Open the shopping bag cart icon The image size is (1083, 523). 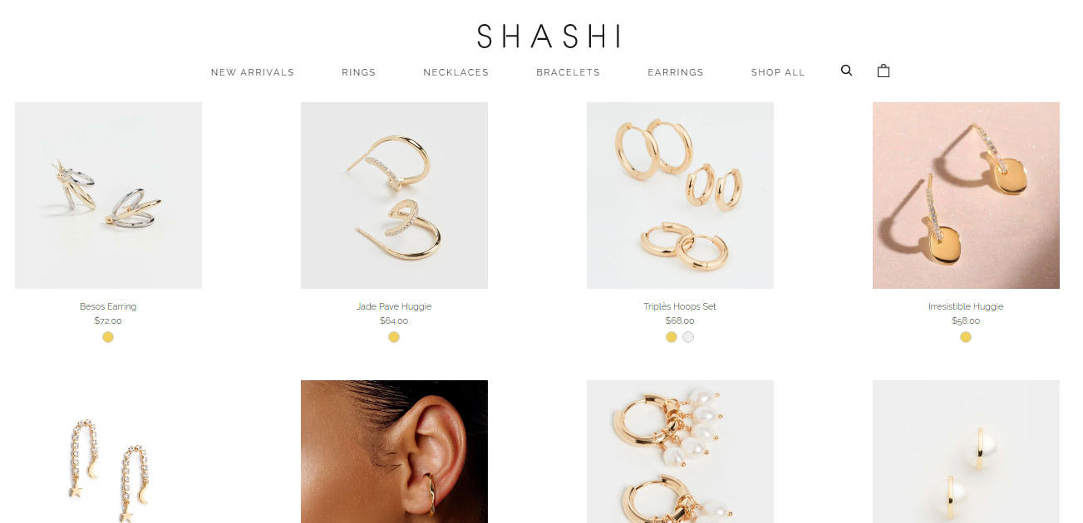884,71
